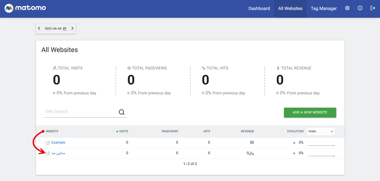Focus the Site Search input field
Image resolution: width=380 pixels, height=181 pixels.
click(x=82, y=112)
